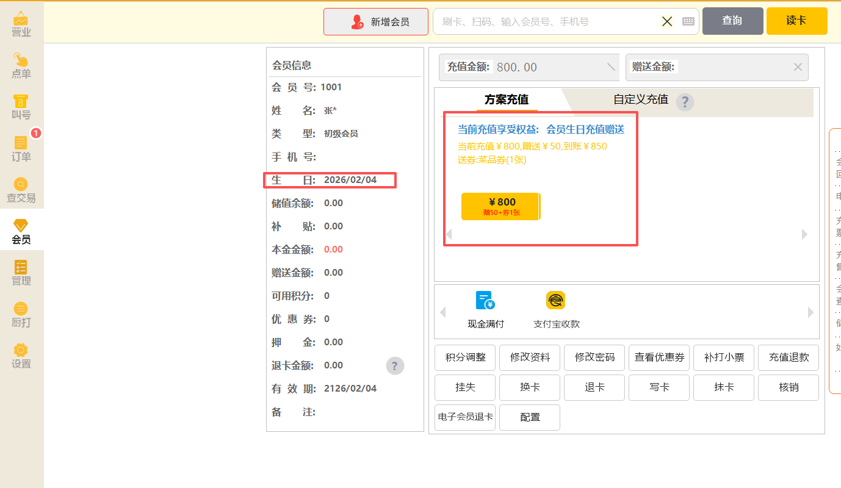Clear the 赠送金额 field
841x488 pixels.
pyautogui.click(x=798, y=67)
